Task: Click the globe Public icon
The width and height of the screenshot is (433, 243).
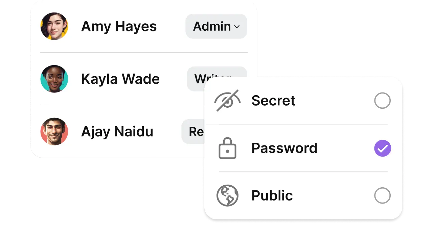Action: pyautogui.click(x=227, y=195)
